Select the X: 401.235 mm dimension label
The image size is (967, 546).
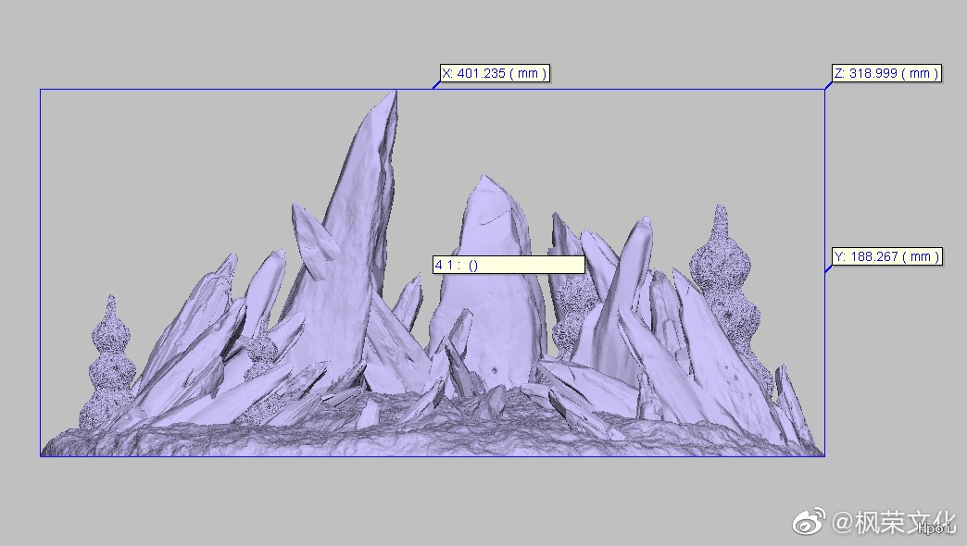(495, 73)
